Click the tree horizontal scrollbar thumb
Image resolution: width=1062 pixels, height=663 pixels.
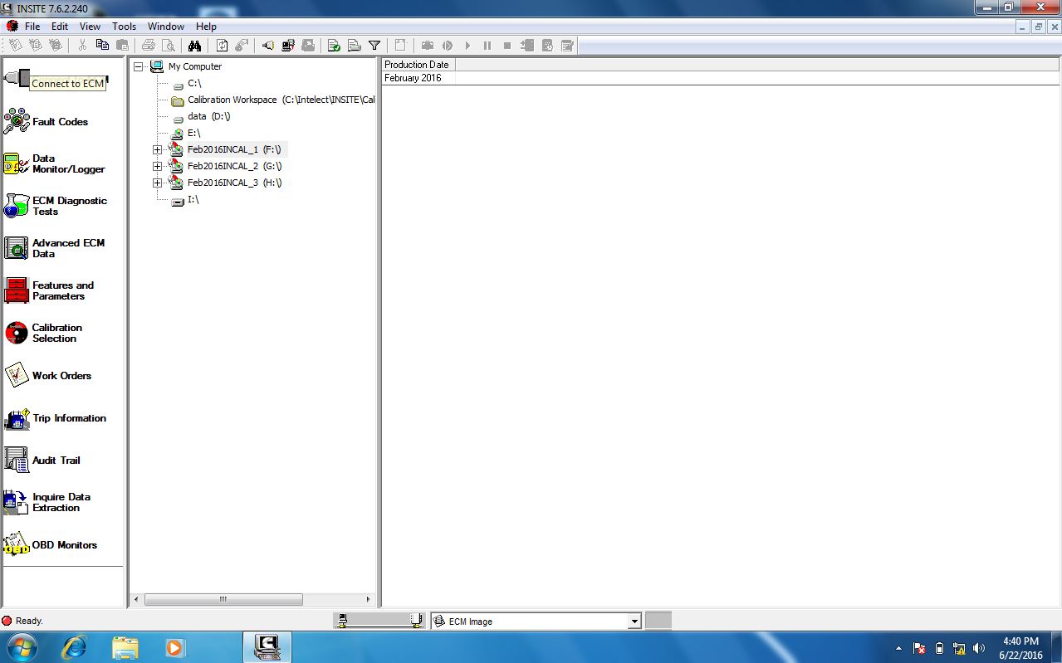click(223, 599)
